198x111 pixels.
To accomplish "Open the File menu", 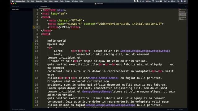I will pos(28,1).
